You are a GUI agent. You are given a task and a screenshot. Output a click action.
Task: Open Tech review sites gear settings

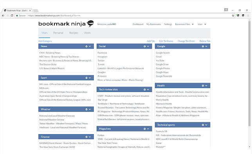click(145, 90)
